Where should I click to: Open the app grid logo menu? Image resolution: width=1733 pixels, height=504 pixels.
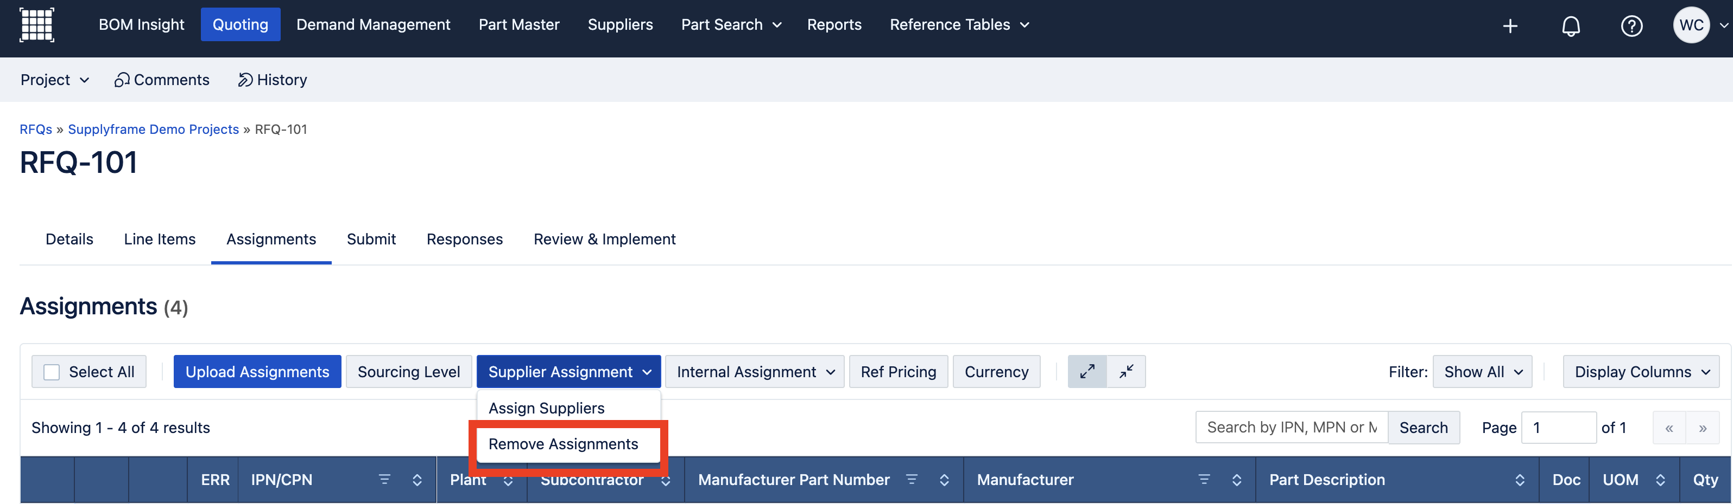tap(37, 25)
